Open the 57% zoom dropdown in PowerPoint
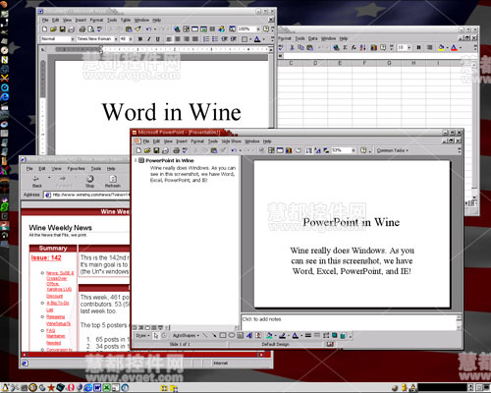Viewport: 491px width, 393px height. [x=354, y=150]
